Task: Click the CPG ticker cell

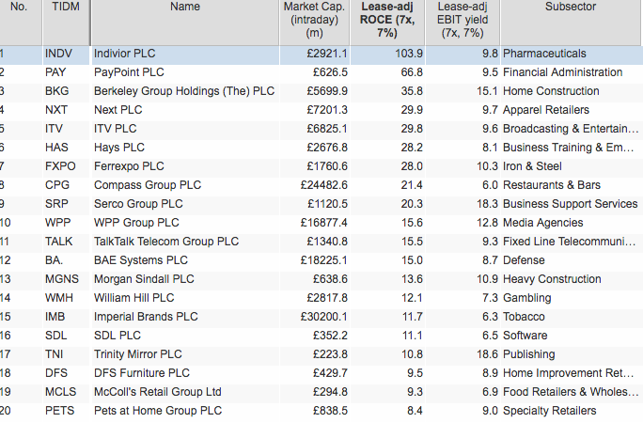Action: pos(57,185)
